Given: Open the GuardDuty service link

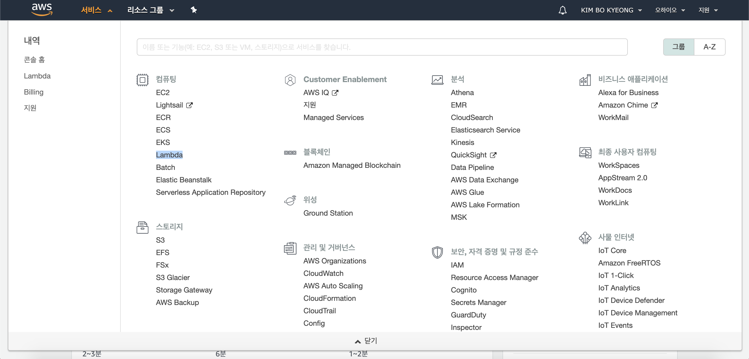Looking at the screenshot, I should pos(468,315).
